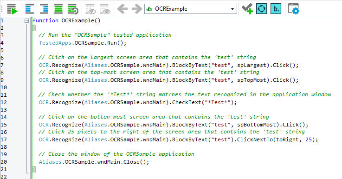342x179 pixels.
Task: Click the 'OCRExample()' name in the function declaration
Action: point(81,20)
